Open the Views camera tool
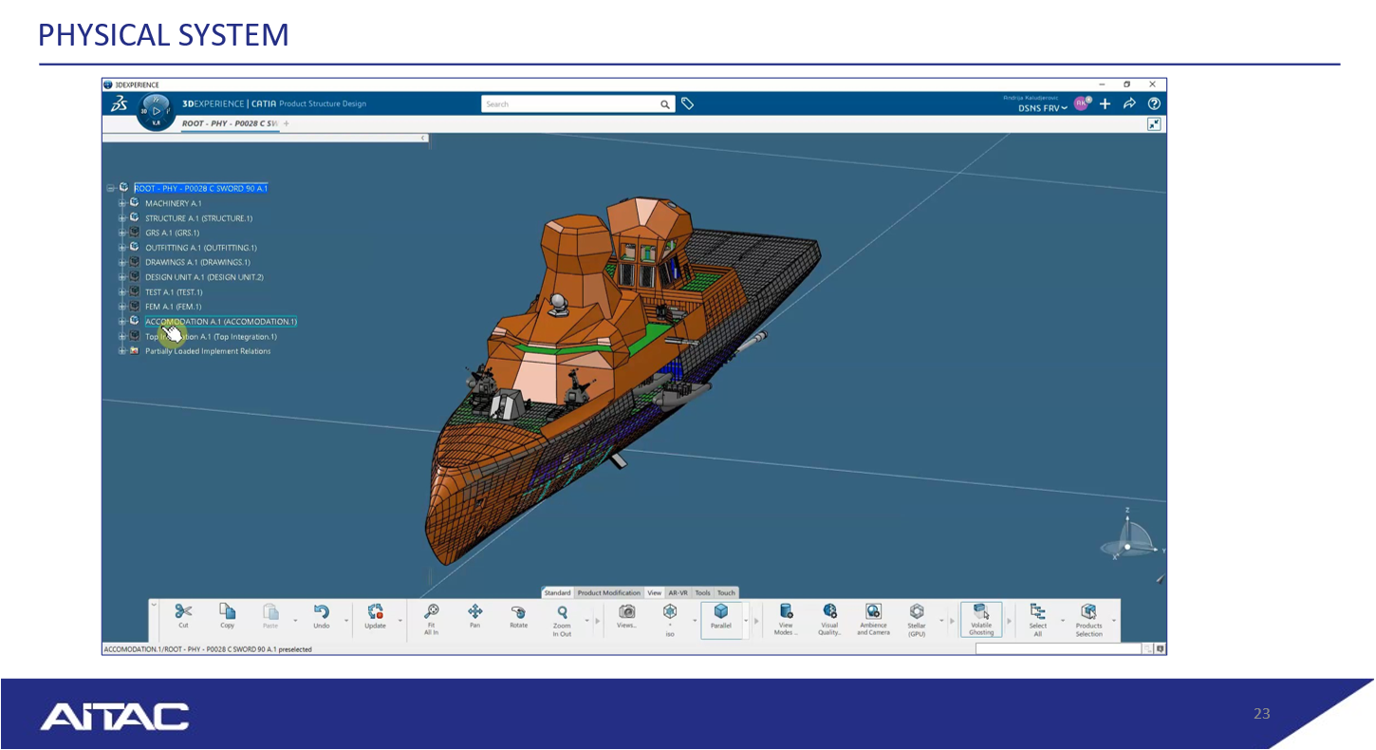1376x750 pixels. pyautogui.click(x=626, y=612)
